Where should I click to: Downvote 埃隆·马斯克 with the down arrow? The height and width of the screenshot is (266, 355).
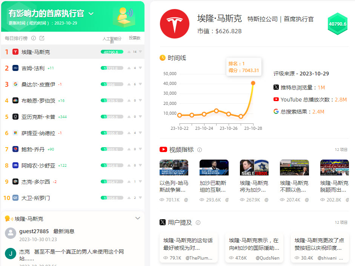click(x=140, y=52)
